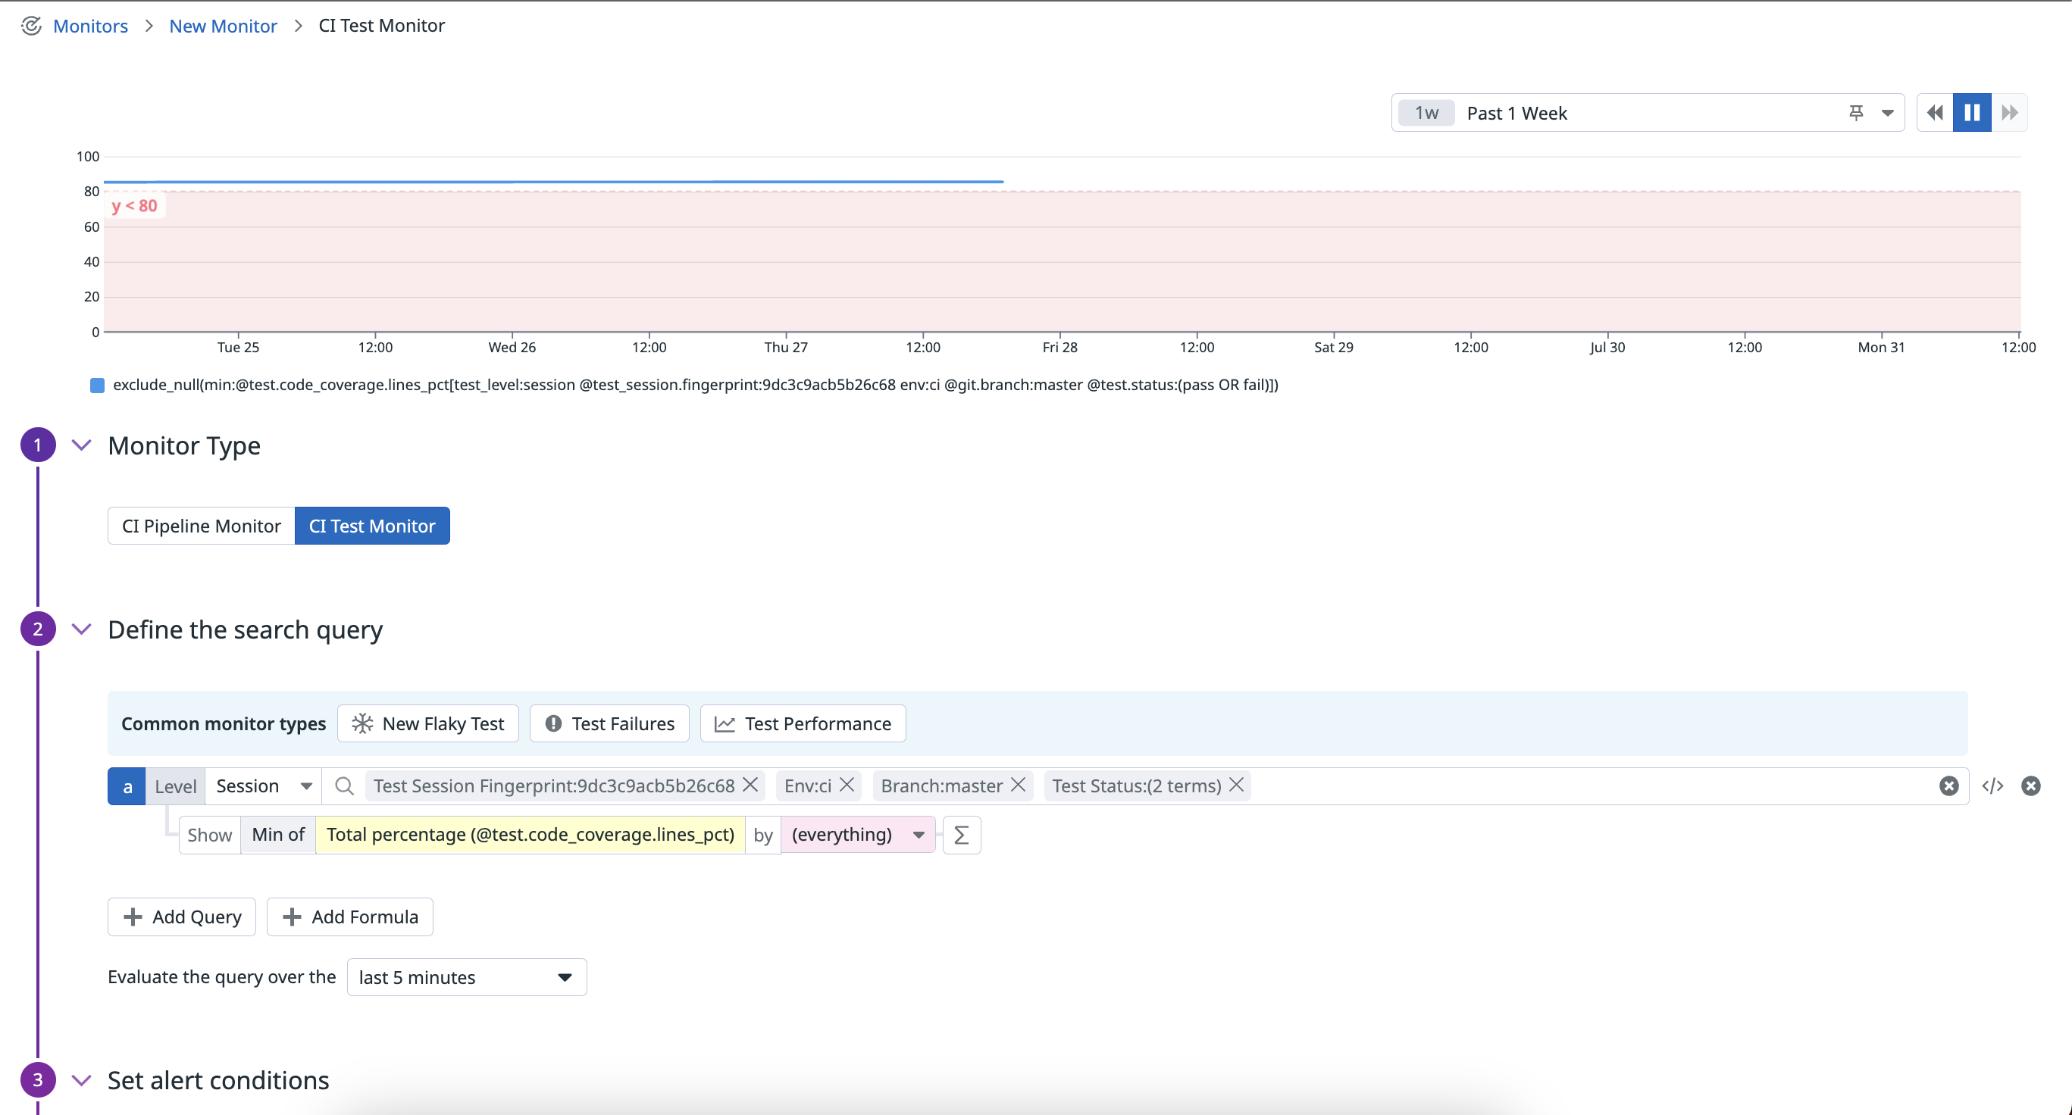Step forward in time with fast-forward button
The width and height of the screenshot is (2072, 1115).
[x=2009, y=113]
